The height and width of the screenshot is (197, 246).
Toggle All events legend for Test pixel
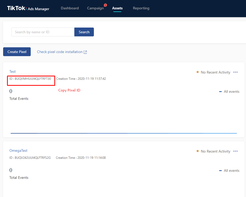[229, 91]
